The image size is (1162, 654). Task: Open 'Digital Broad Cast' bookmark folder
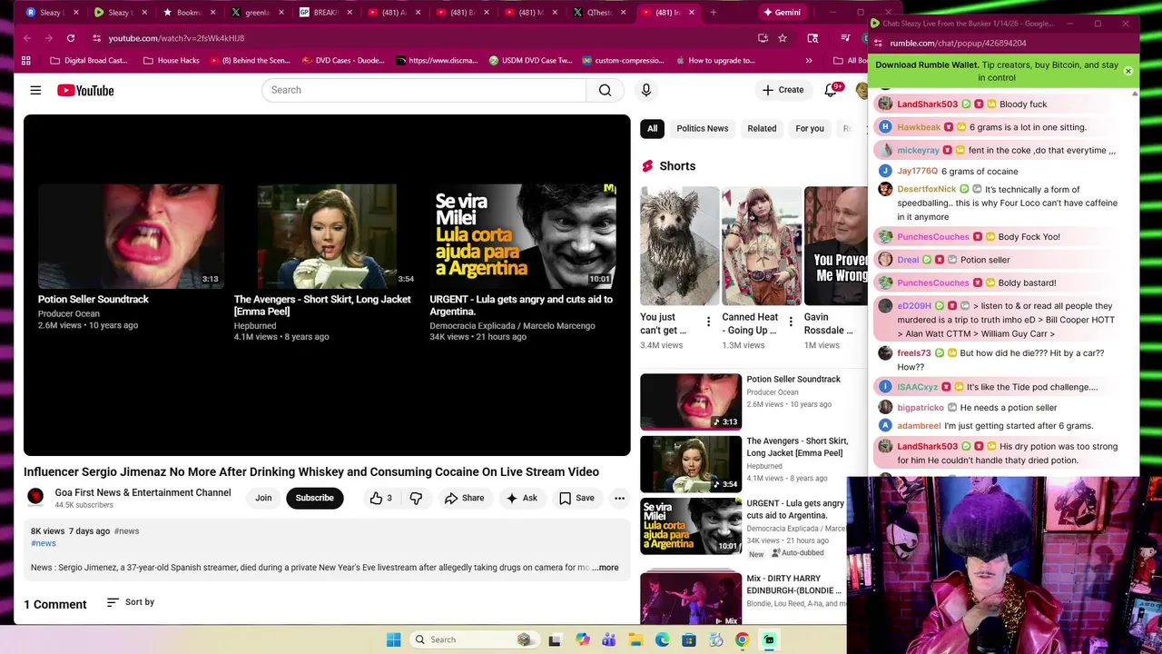point(88,61)
